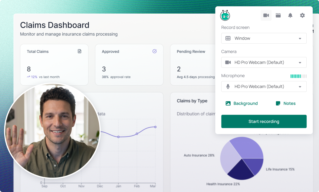319x192 pixels.
Task: Click Start recording
Action: tap(264, 121)
